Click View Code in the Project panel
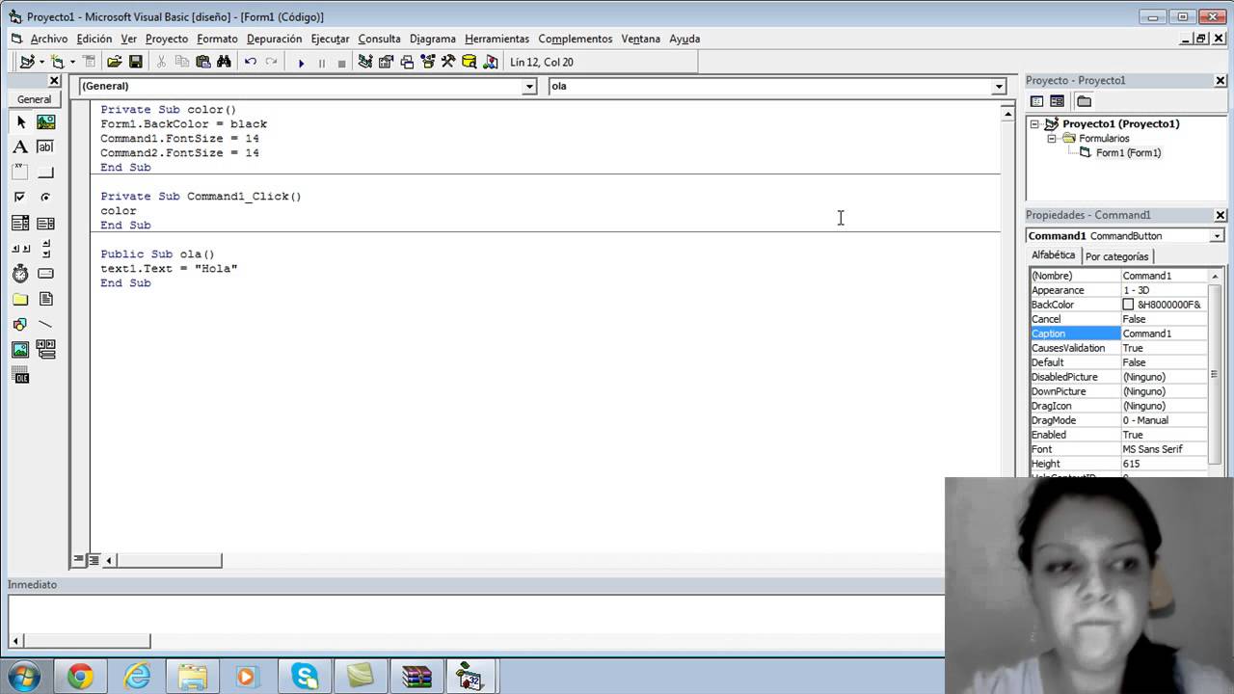The width and height of the screenshot is (1234, 694). click(1036, 101)
